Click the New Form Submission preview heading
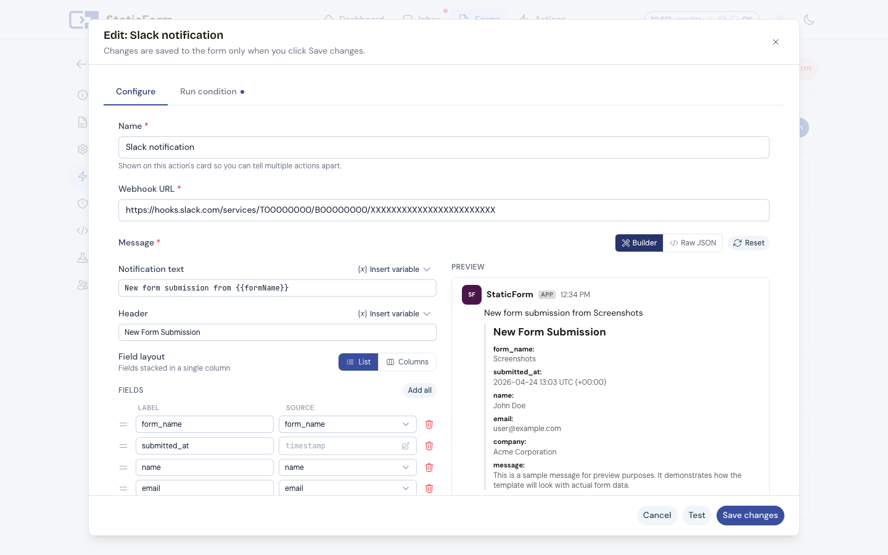 click(549, 332)
